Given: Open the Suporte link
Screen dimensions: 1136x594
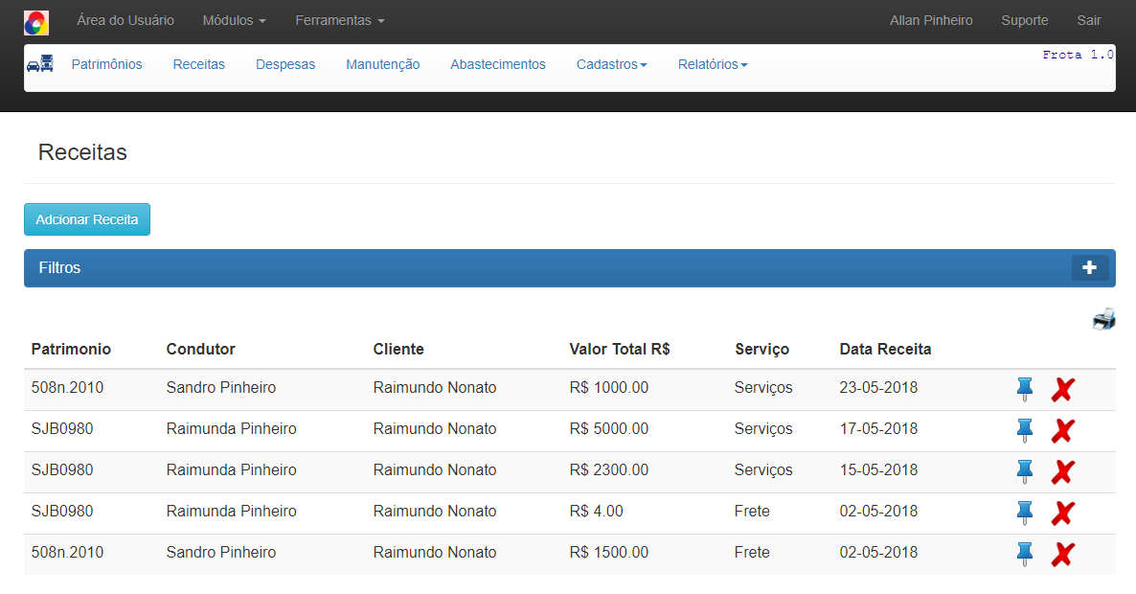Looking at the screenshot, I should tap(1024, 20).
